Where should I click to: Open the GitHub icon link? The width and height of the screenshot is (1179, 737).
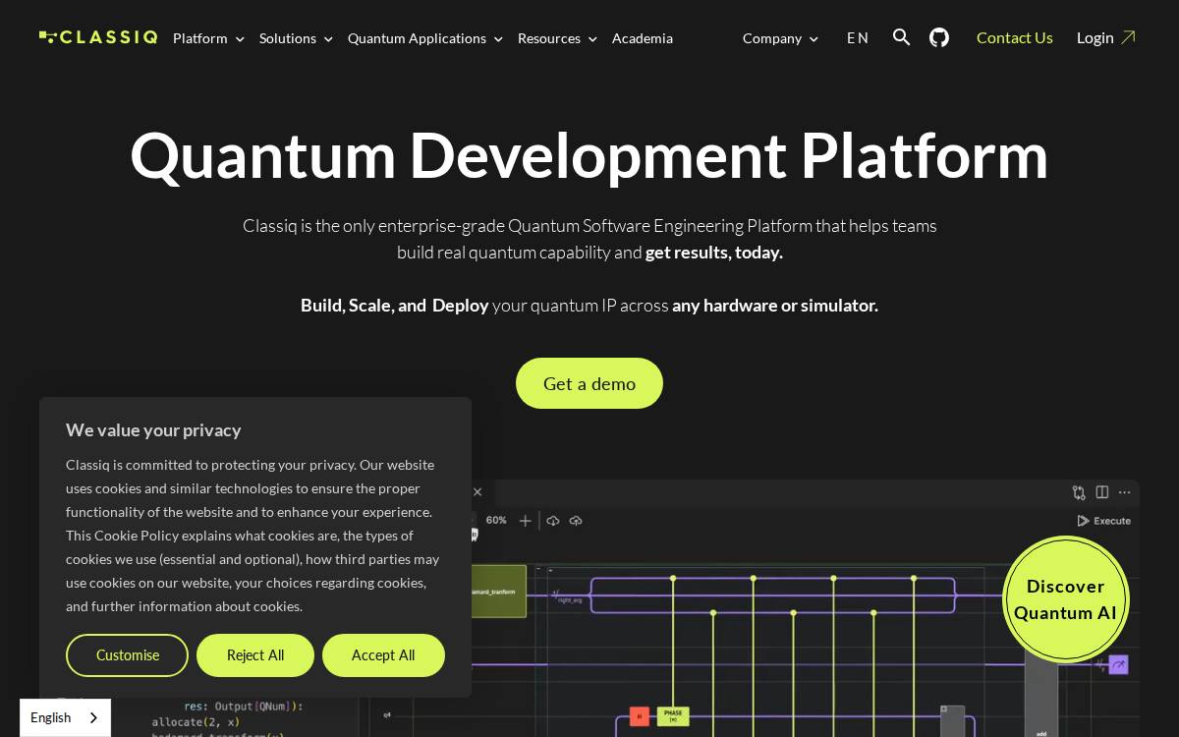(939, 37)
